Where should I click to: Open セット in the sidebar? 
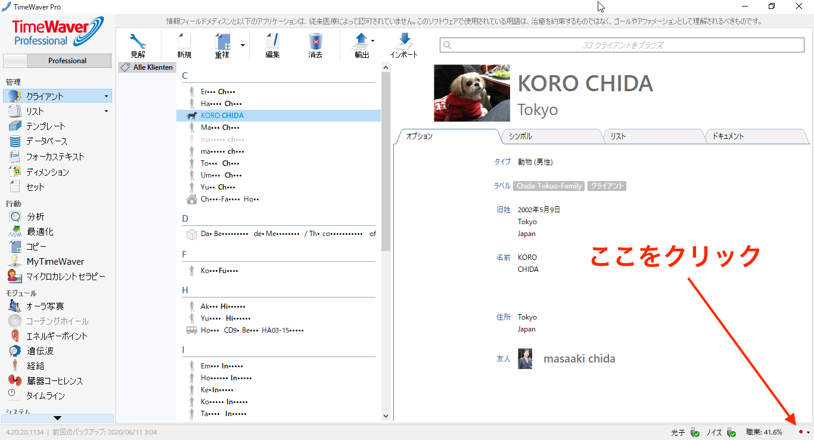click(x=35, y=187)
